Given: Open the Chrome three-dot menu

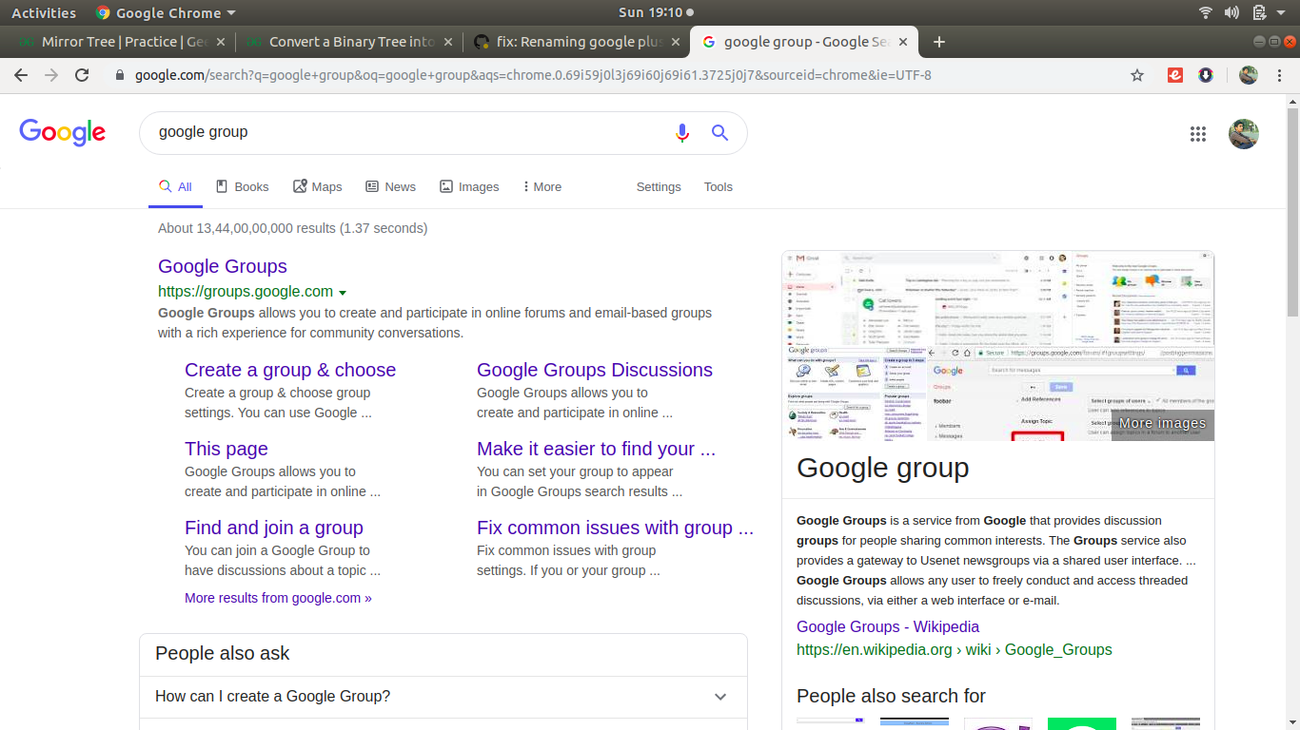Looking at the screenshot, I should point(1279,75).
